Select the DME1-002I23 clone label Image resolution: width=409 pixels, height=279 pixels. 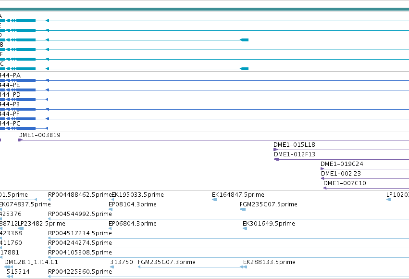341,174
